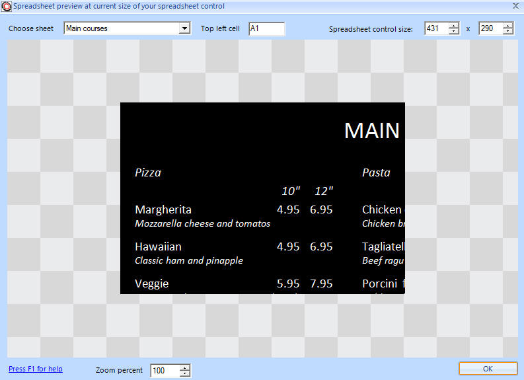The width and height of the screenshot is (524, 380).
Task: Click the MAIN heading in preview
Action: (x=371, y=131)
